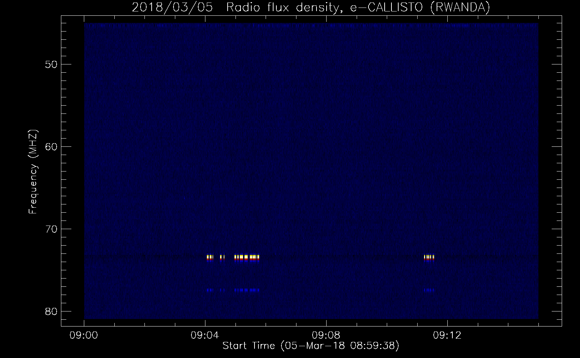Click the "Frequency (MHZ)" axis label

[33, 172]
